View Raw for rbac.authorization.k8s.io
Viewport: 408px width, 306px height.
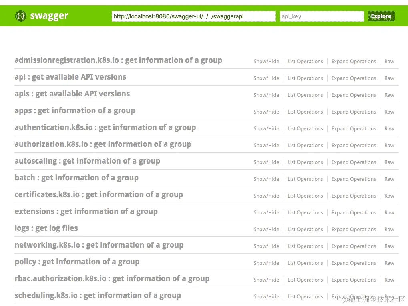(389, 280)
